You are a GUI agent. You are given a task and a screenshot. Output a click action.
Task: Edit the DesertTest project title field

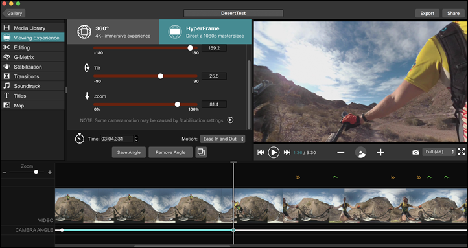click(233, 13)
